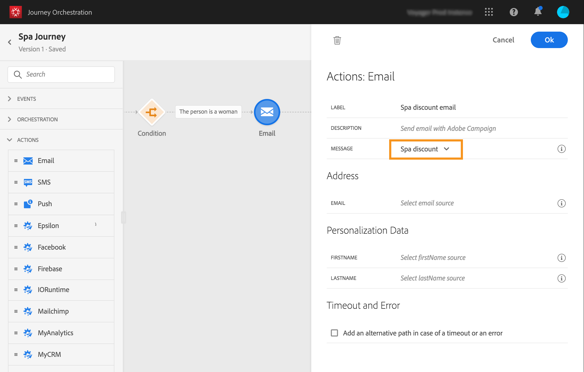Click the user profile avatar
Screen dimensions: 584x372
click(563, 12)
